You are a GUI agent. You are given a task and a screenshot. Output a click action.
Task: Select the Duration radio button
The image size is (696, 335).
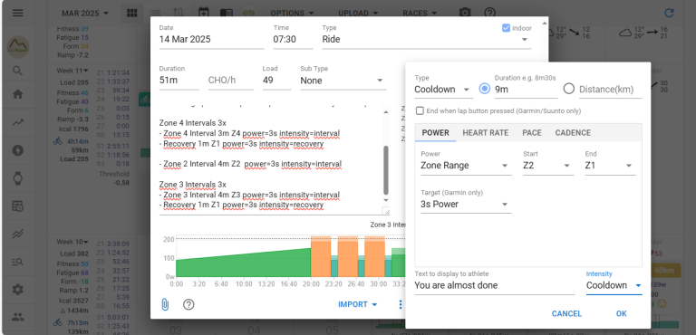pyautogui.click(x=485, y=89)
